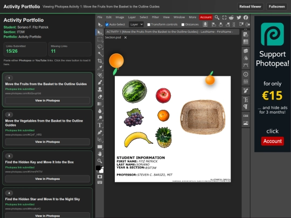This screenshot has height=218, width=291.
Task: Enable the Transform controls checkbox
Action: point(149,24)
